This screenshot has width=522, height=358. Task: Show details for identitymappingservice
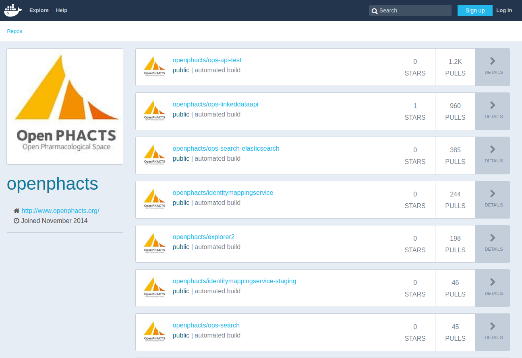(x=493, y=200)
